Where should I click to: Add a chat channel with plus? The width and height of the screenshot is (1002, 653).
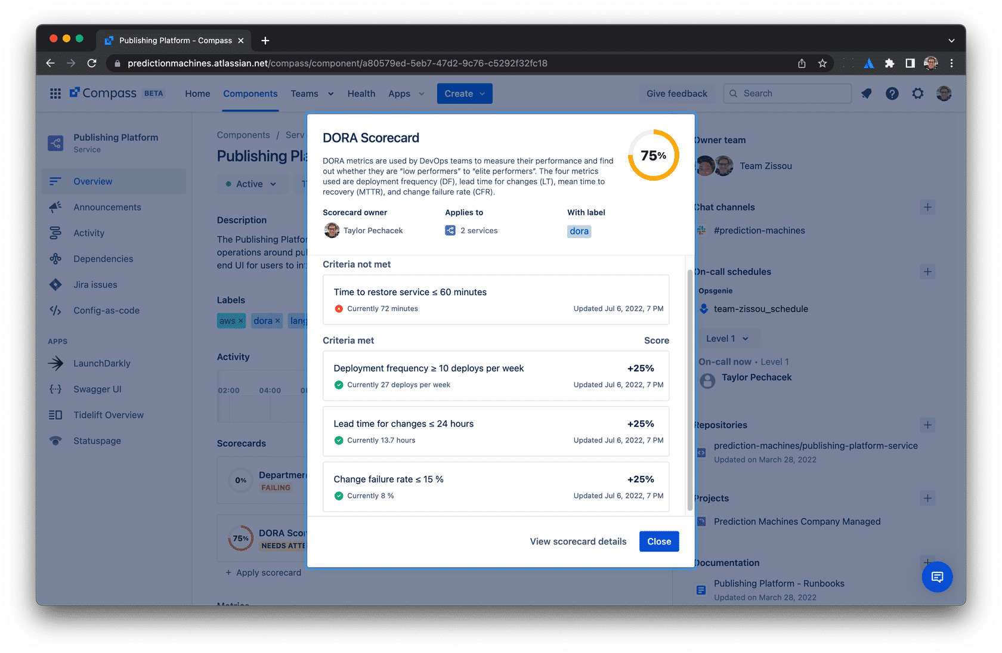point(927,208)
